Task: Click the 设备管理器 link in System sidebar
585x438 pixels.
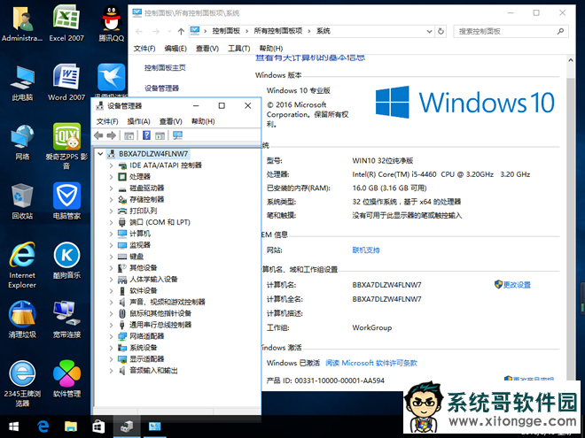Action: [x=161, y=88]
